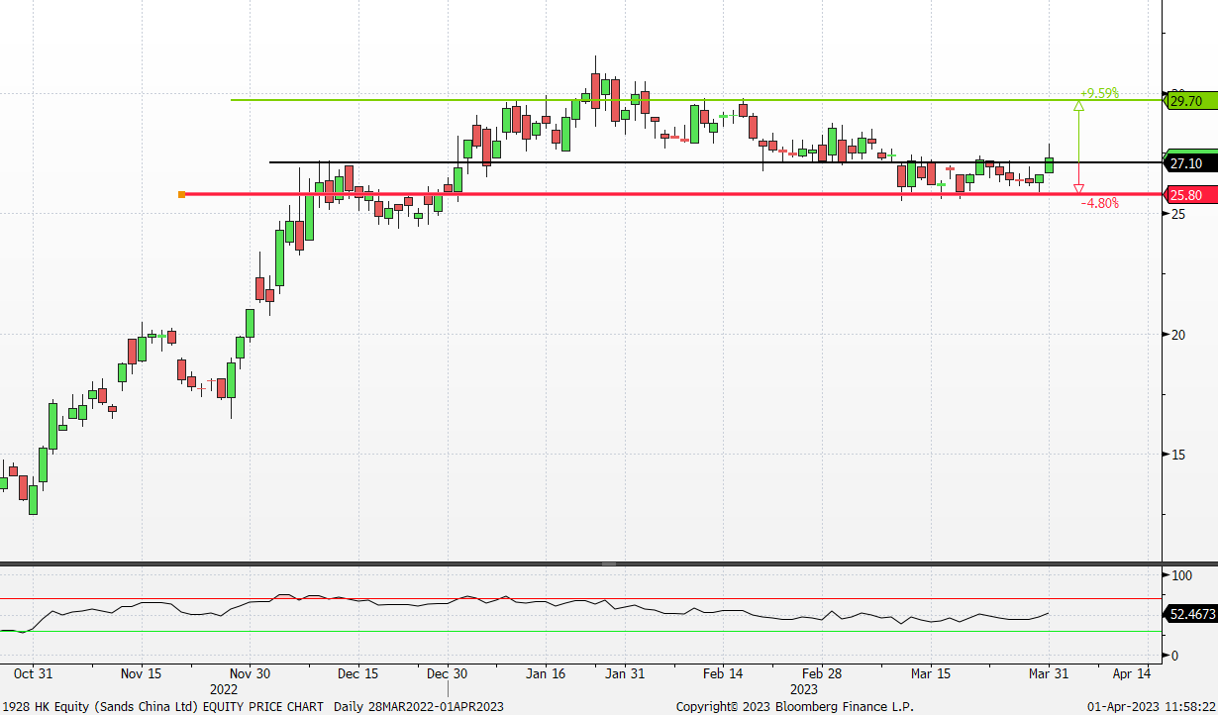Click the red downward triangle arrowhead

1078,188
